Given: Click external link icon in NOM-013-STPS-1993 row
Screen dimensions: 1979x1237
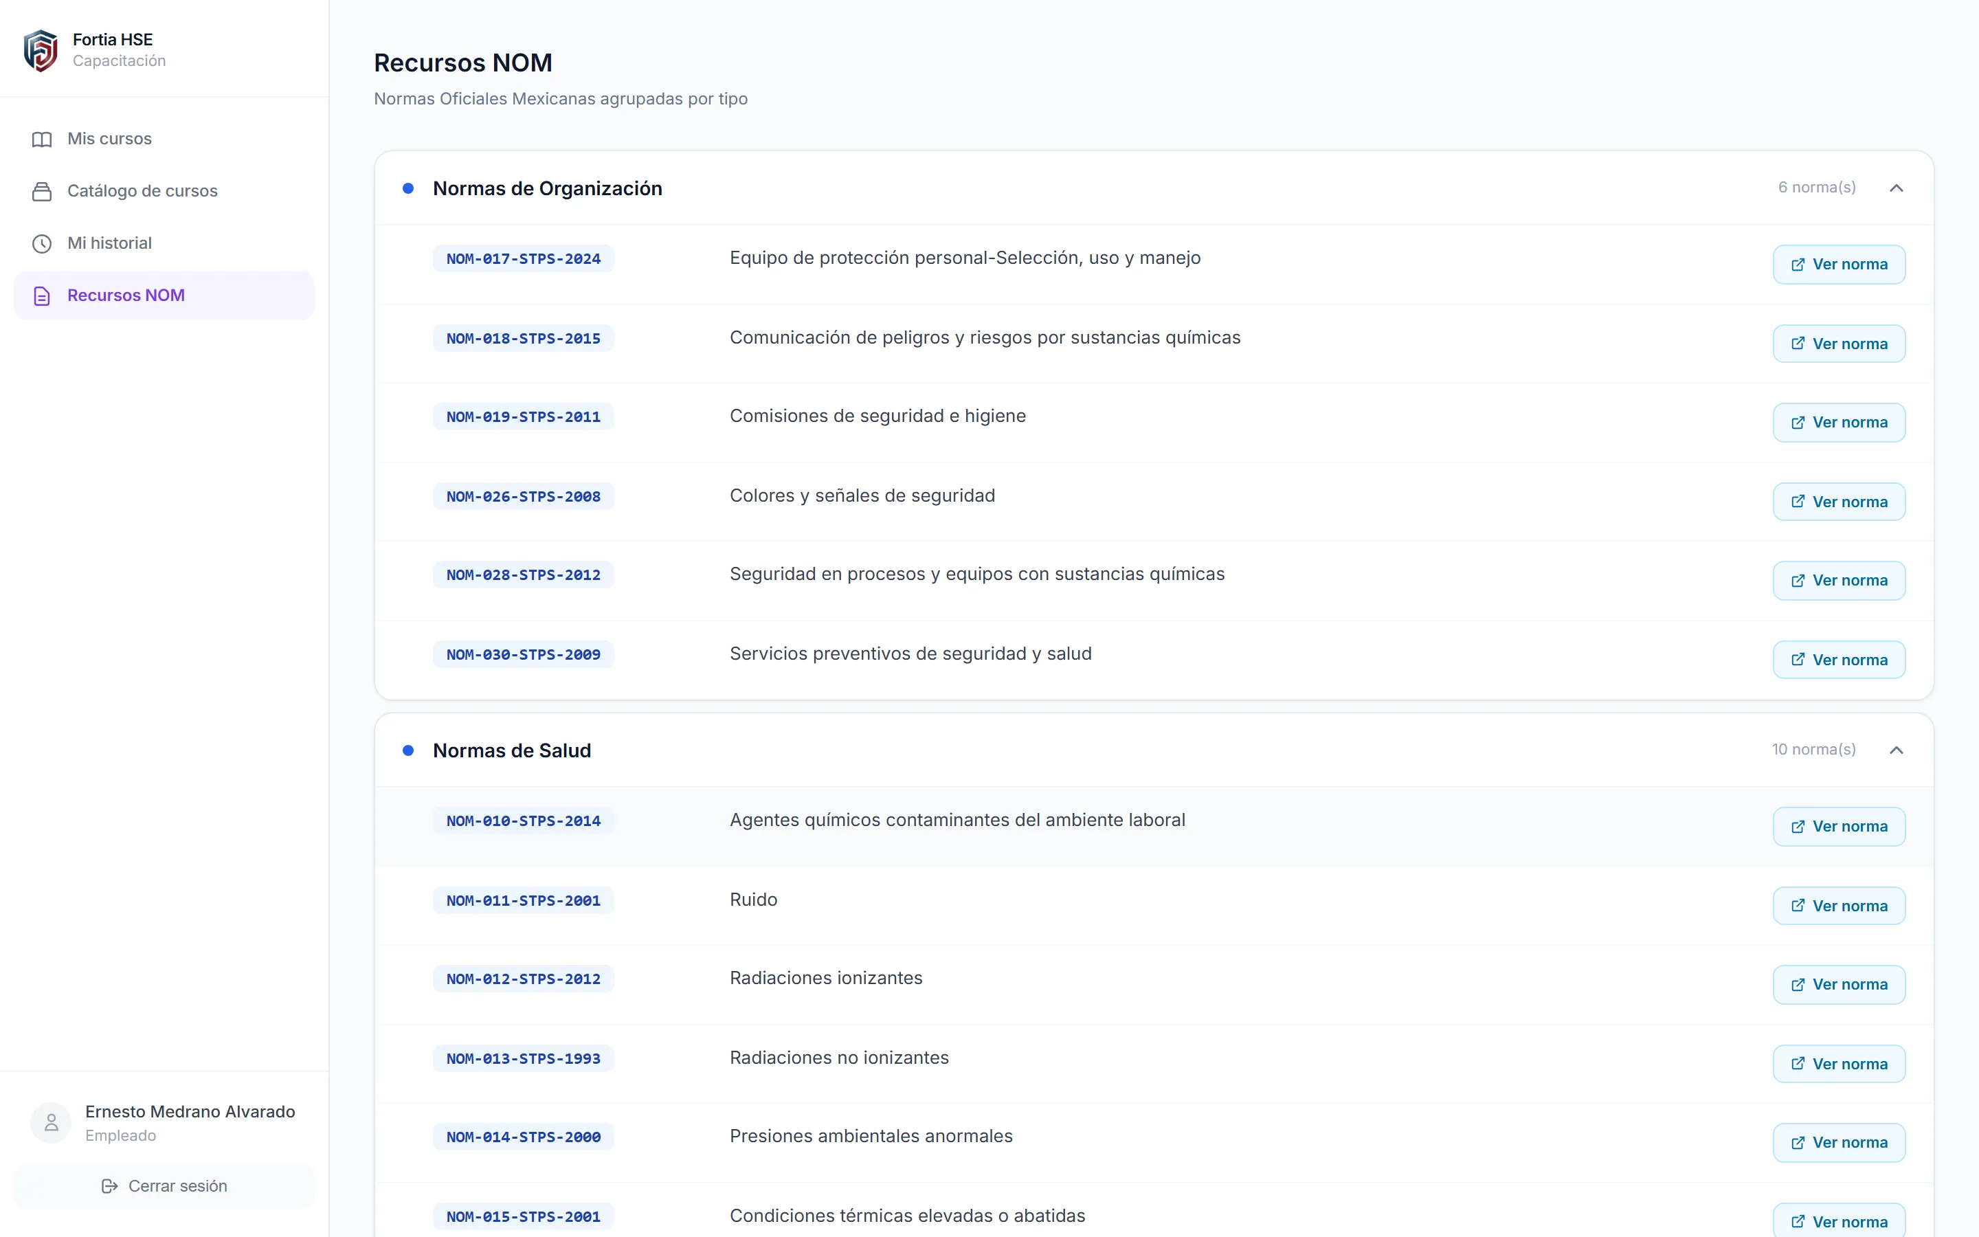Looking at the screenshot, I should 1798,1064.
